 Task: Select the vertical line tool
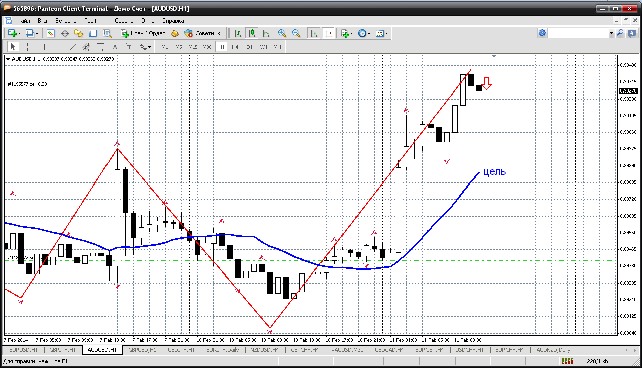[44, 47]
